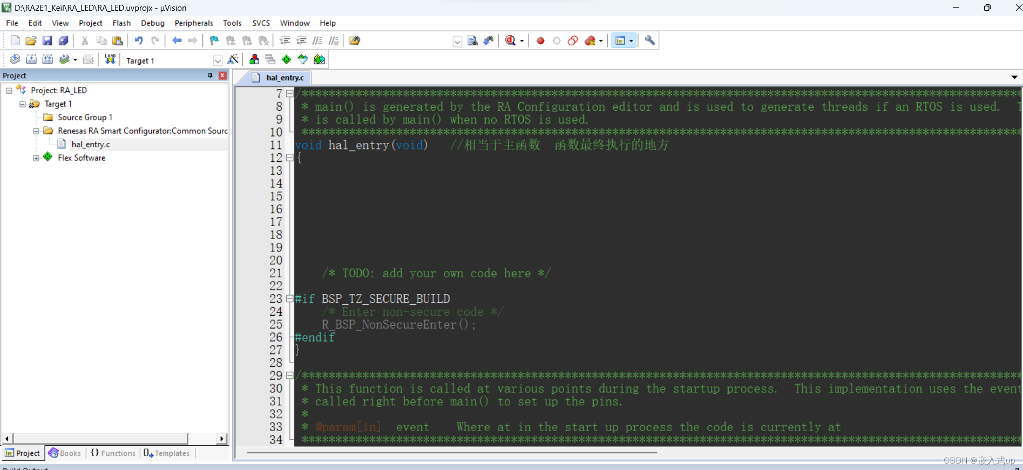Image resolution: width=1023 pixels, height=470 pixels.
Task: Undo the last edit
Action: pos(139,40)
